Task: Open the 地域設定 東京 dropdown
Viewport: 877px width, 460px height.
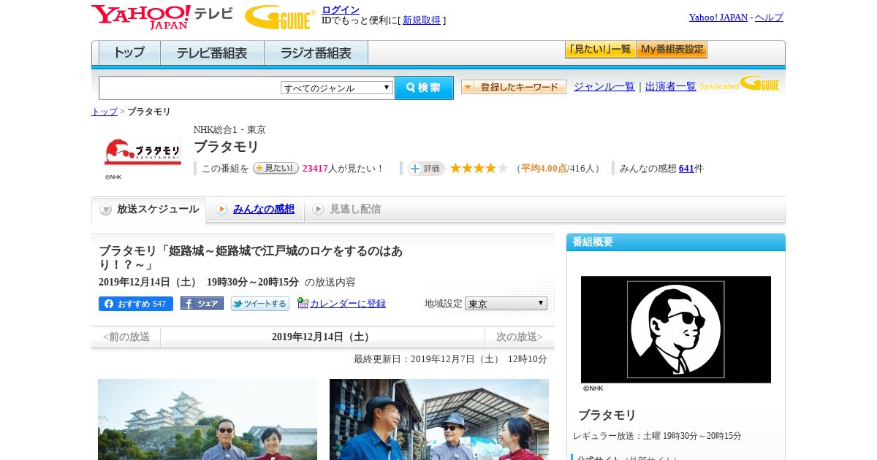Action: pyautogui.click(x=506, y=303)
